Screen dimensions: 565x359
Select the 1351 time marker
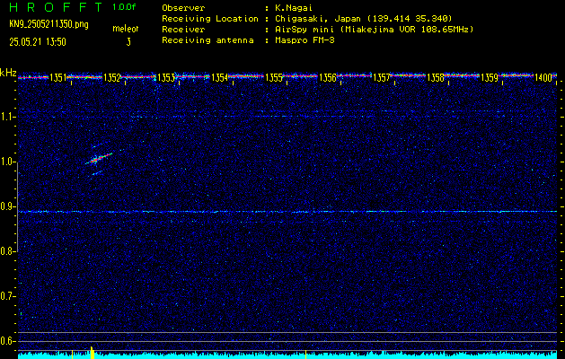click(x=57, y=78)
